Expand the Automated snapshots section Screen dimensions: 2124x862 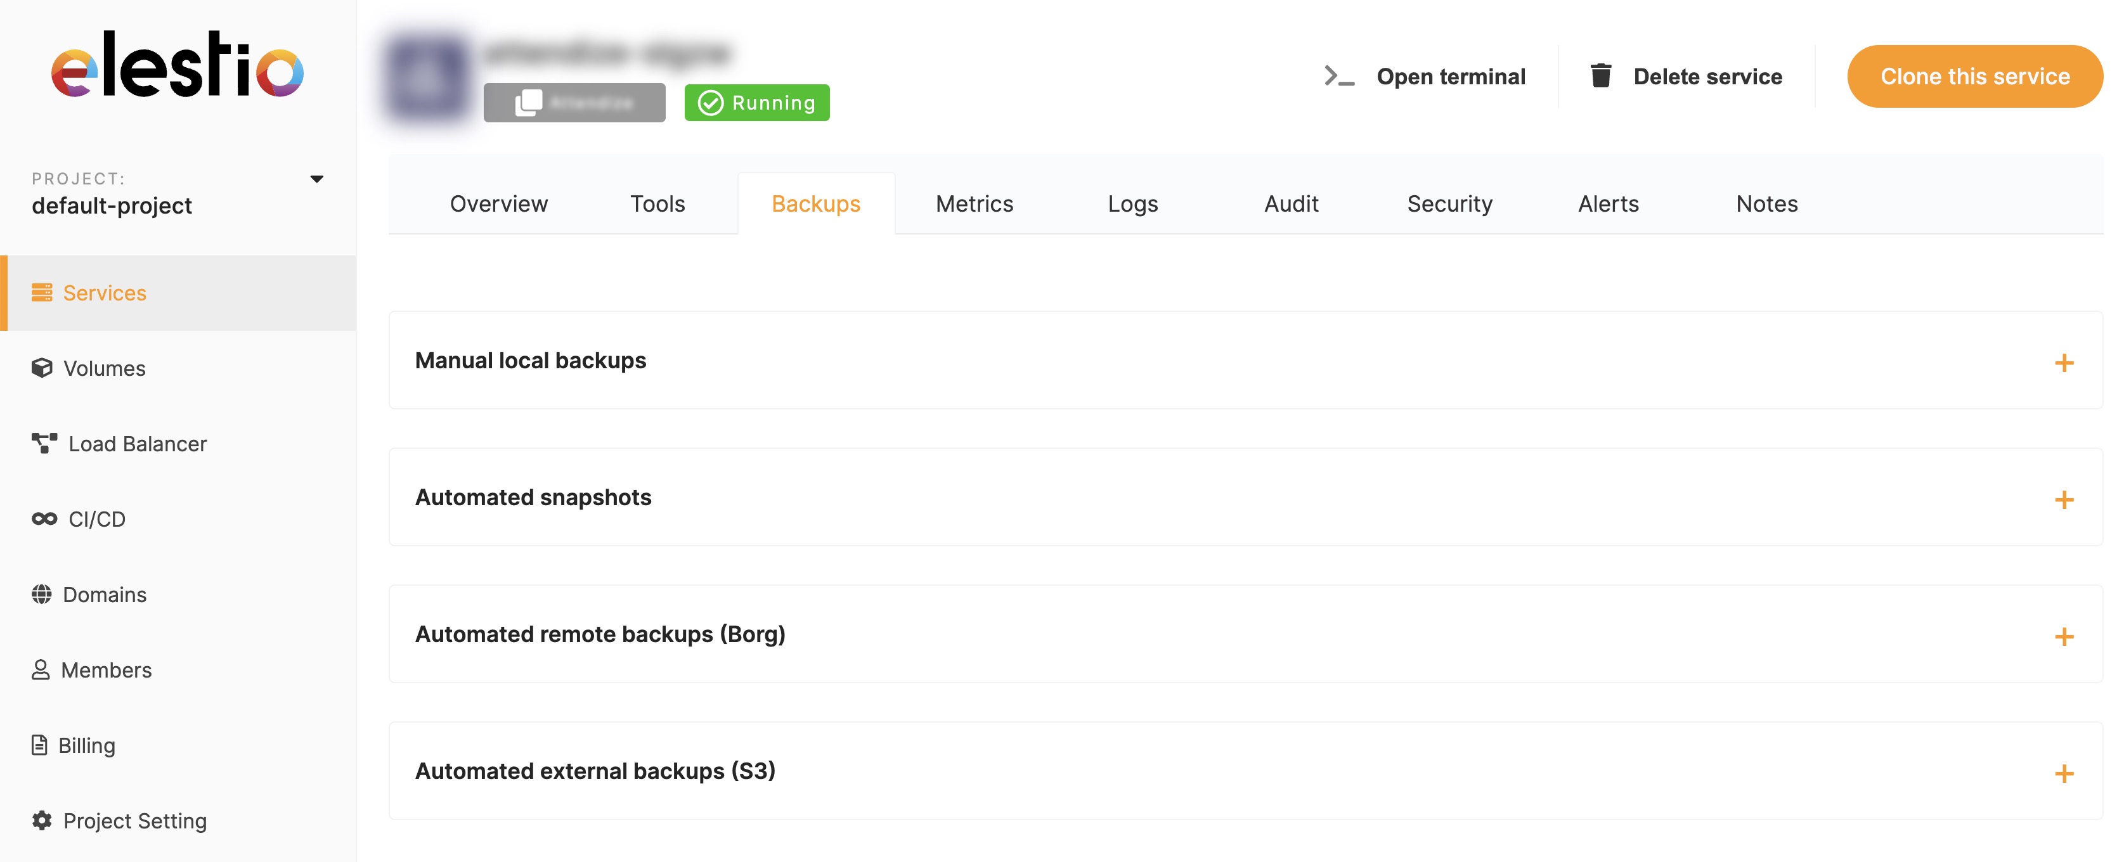coord(2064,498)
